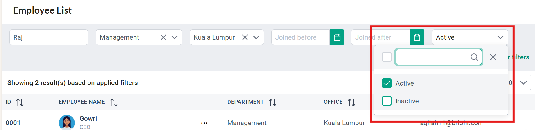Close the status dropdown panel

click(x=493, y=57)
